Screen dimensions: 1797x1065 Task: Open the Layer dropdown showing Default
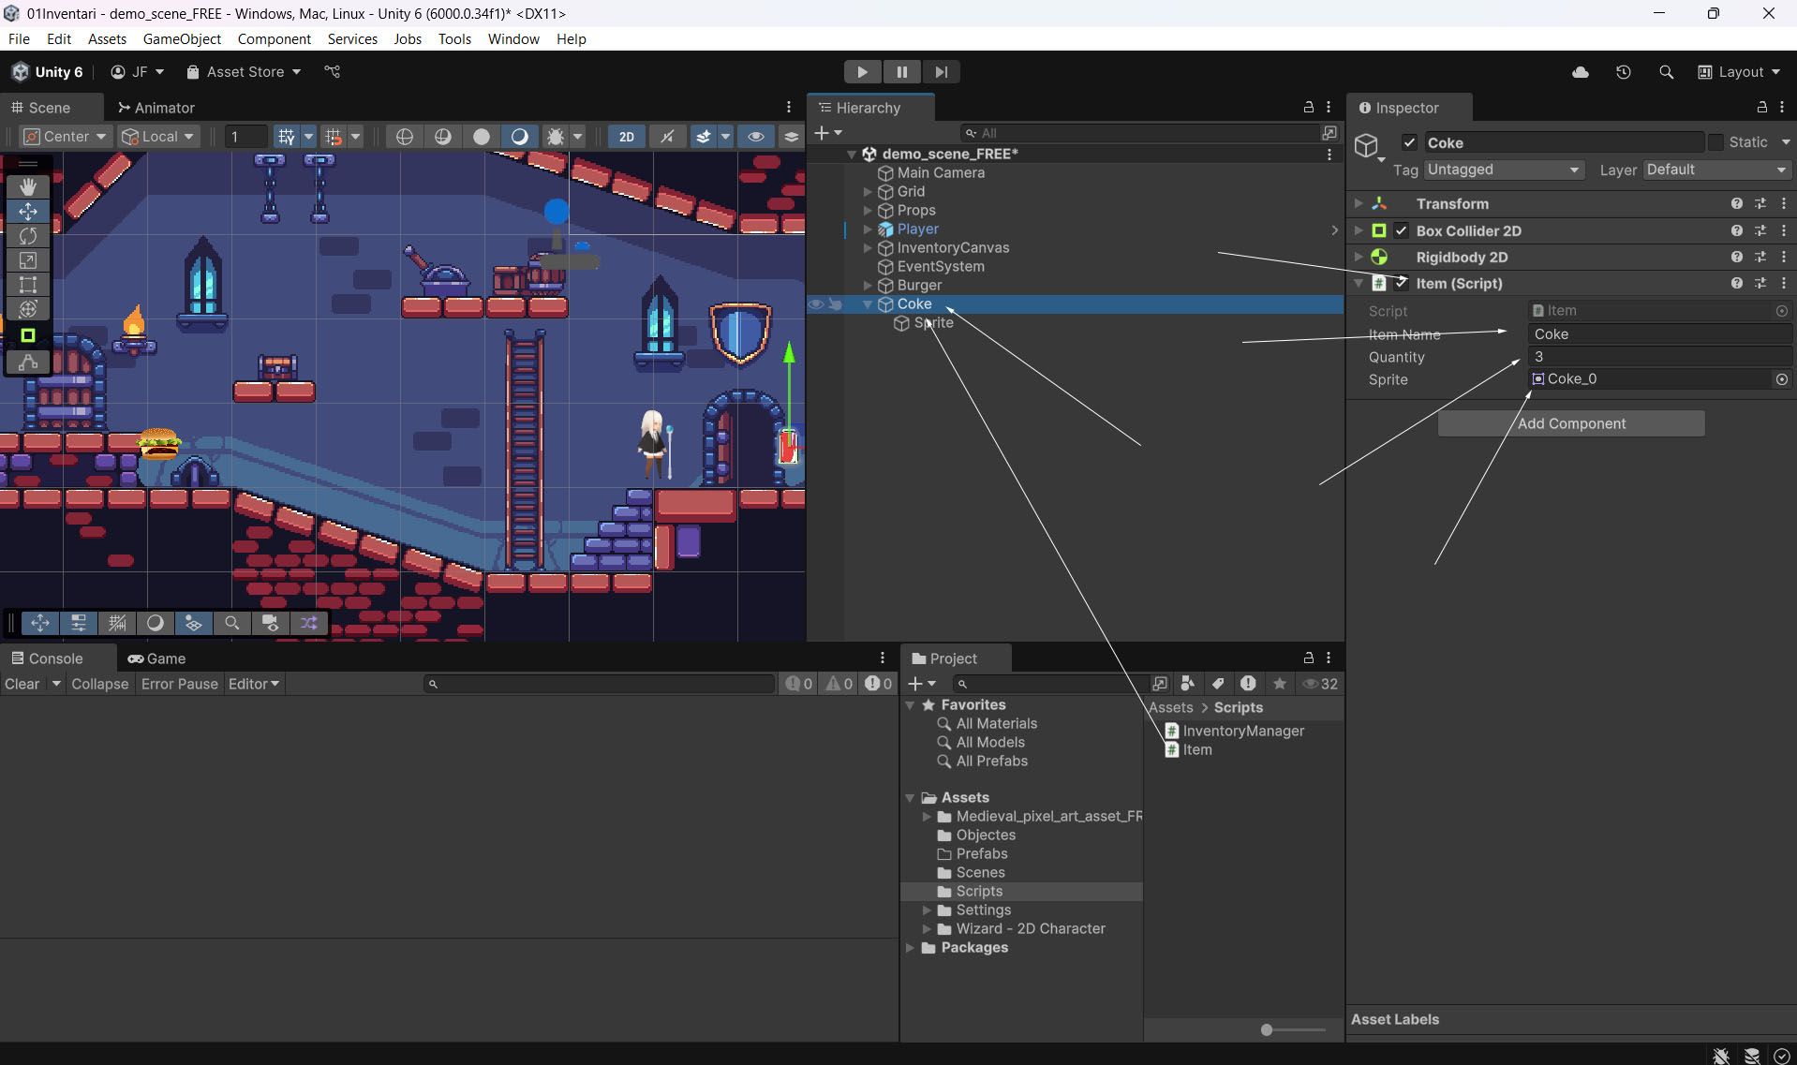[1715, 170]
